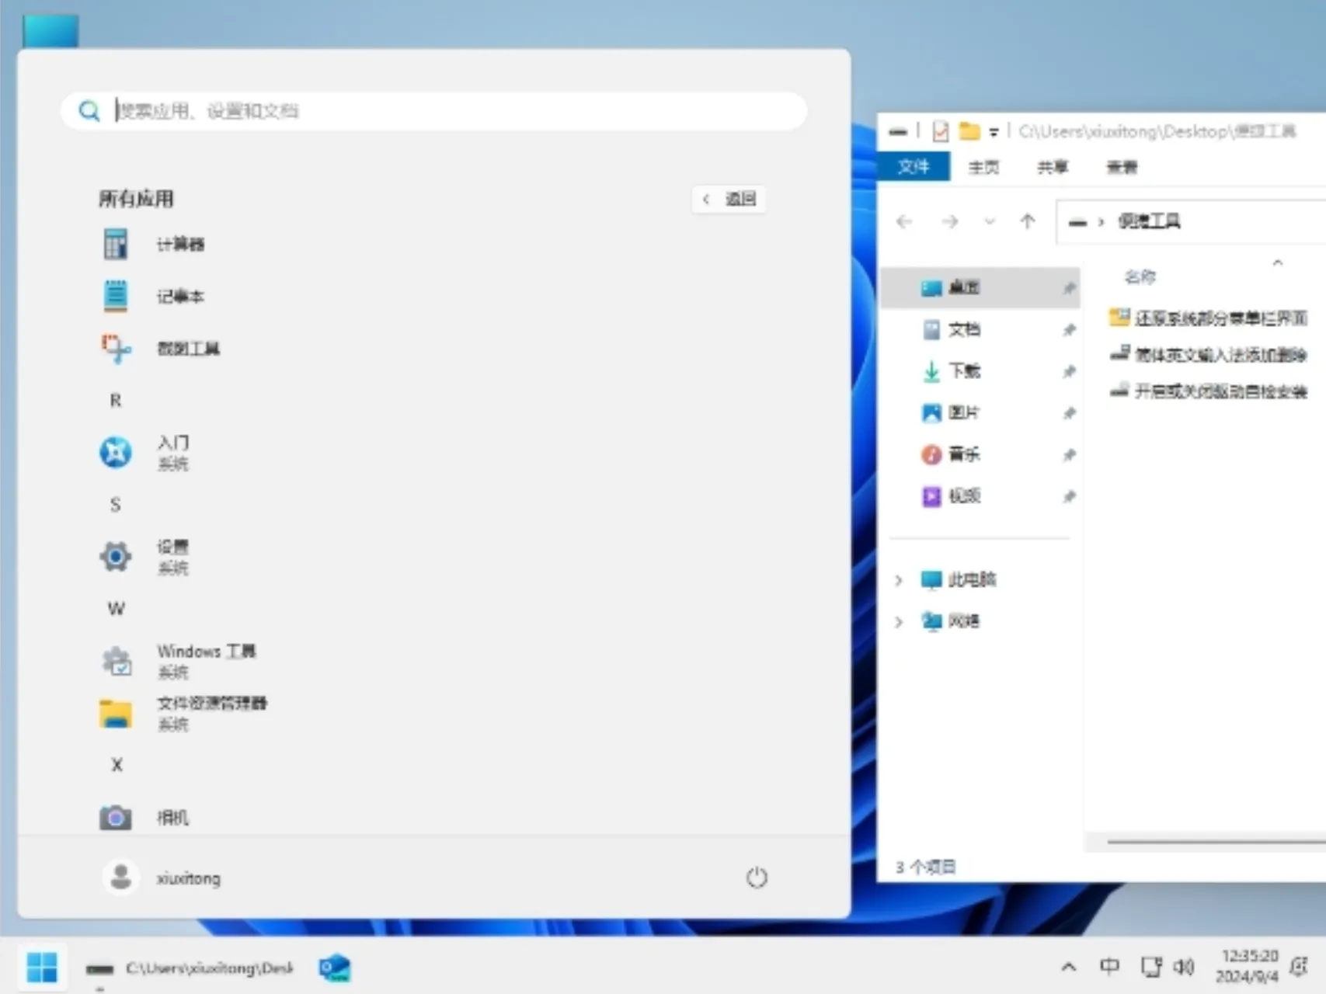Screen dimensions: 1326x994
Task: Open the Mail app from the taskbar
Action: tap(334, 967)
